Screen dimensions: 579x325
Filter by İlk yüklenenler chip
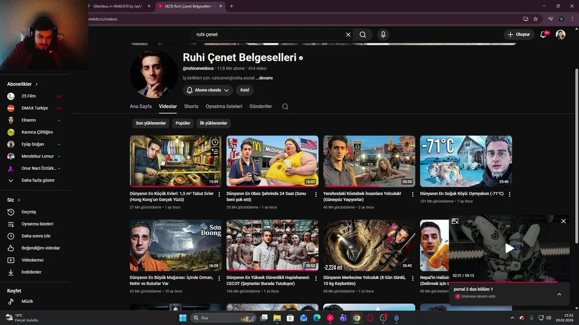tap(214, 123)
